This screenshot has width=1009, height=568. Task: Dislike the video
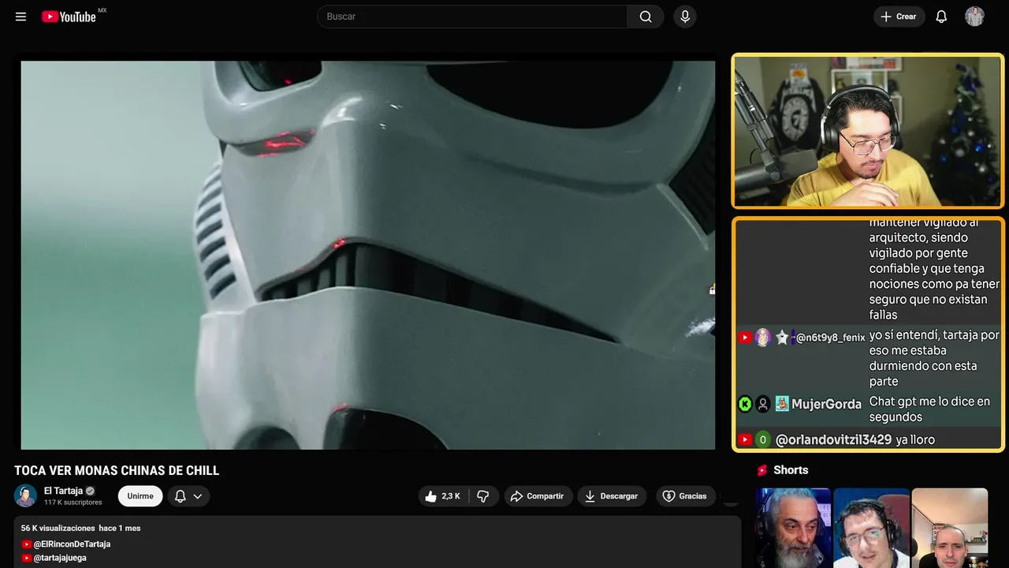click(483, 496)
